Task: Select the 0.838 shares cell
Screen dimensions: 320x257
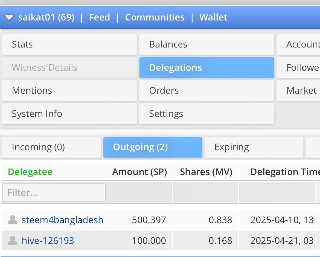Action: pos(205,220)
